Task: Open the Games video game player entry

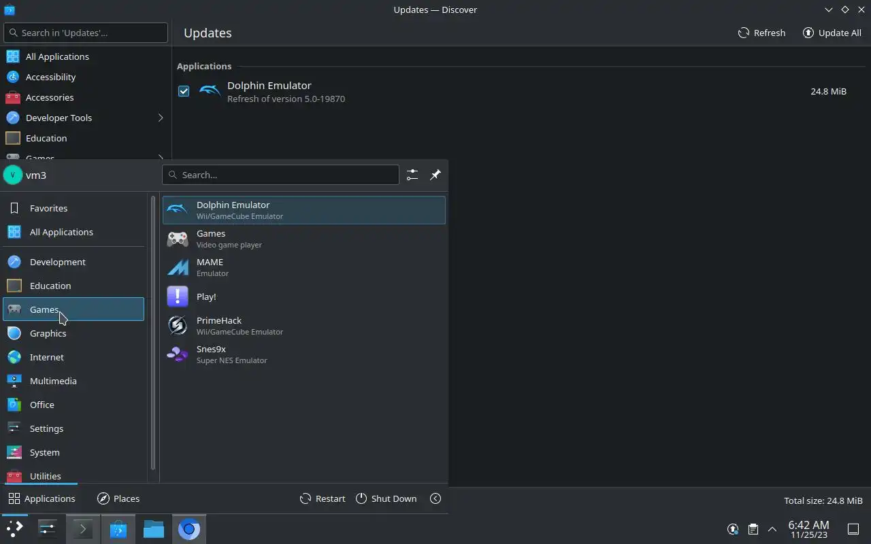Action: (303, 239)
